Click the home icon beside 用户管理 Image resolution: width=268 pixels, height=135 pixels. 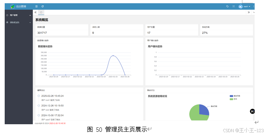(x=7, y=15)
